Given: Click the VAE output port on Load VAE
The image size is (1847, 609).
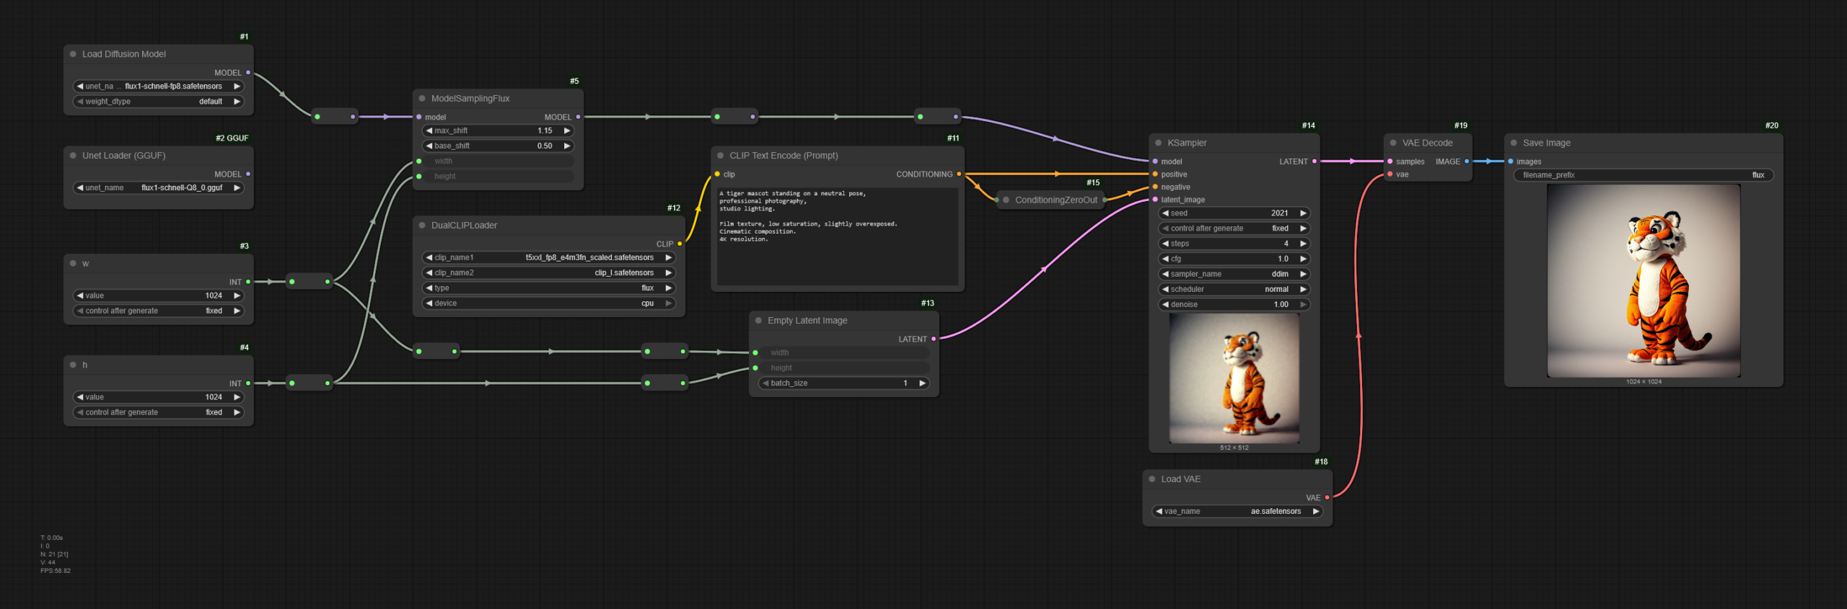Looking at the screenshot, I should point(1327,497).
